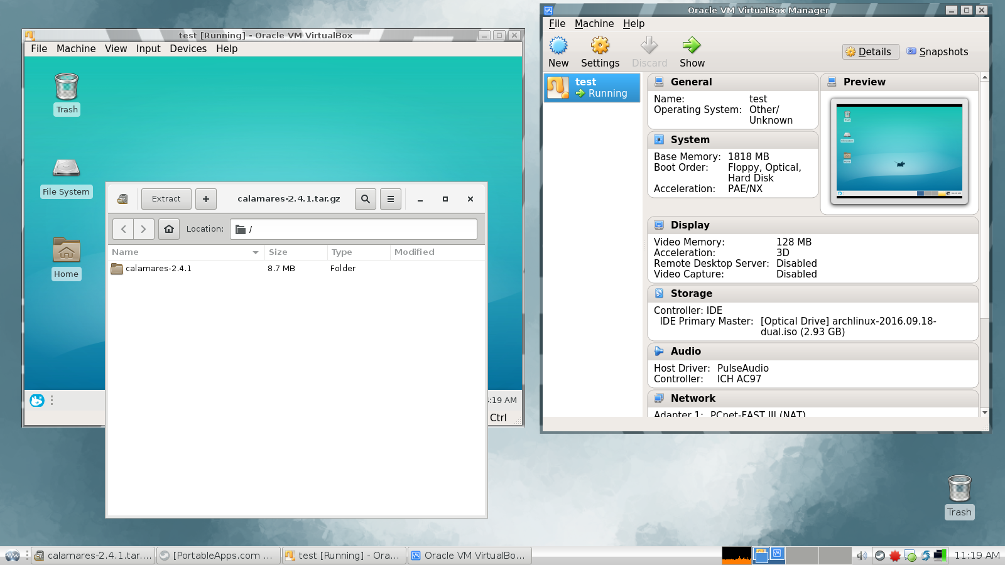The image size is (1005, 565).
Task: Sort by the Size column header
Action: [296, 252]
